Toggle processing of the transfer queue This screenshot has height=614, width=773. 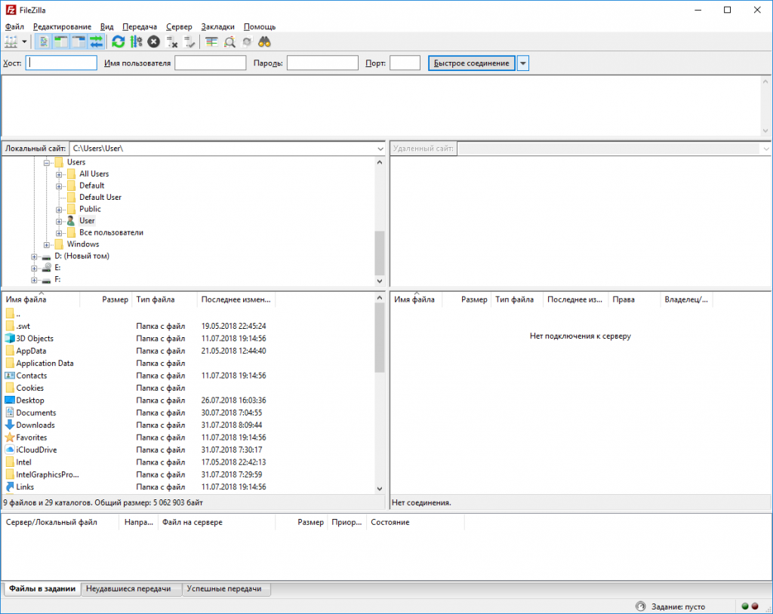[x=136, y=42]
